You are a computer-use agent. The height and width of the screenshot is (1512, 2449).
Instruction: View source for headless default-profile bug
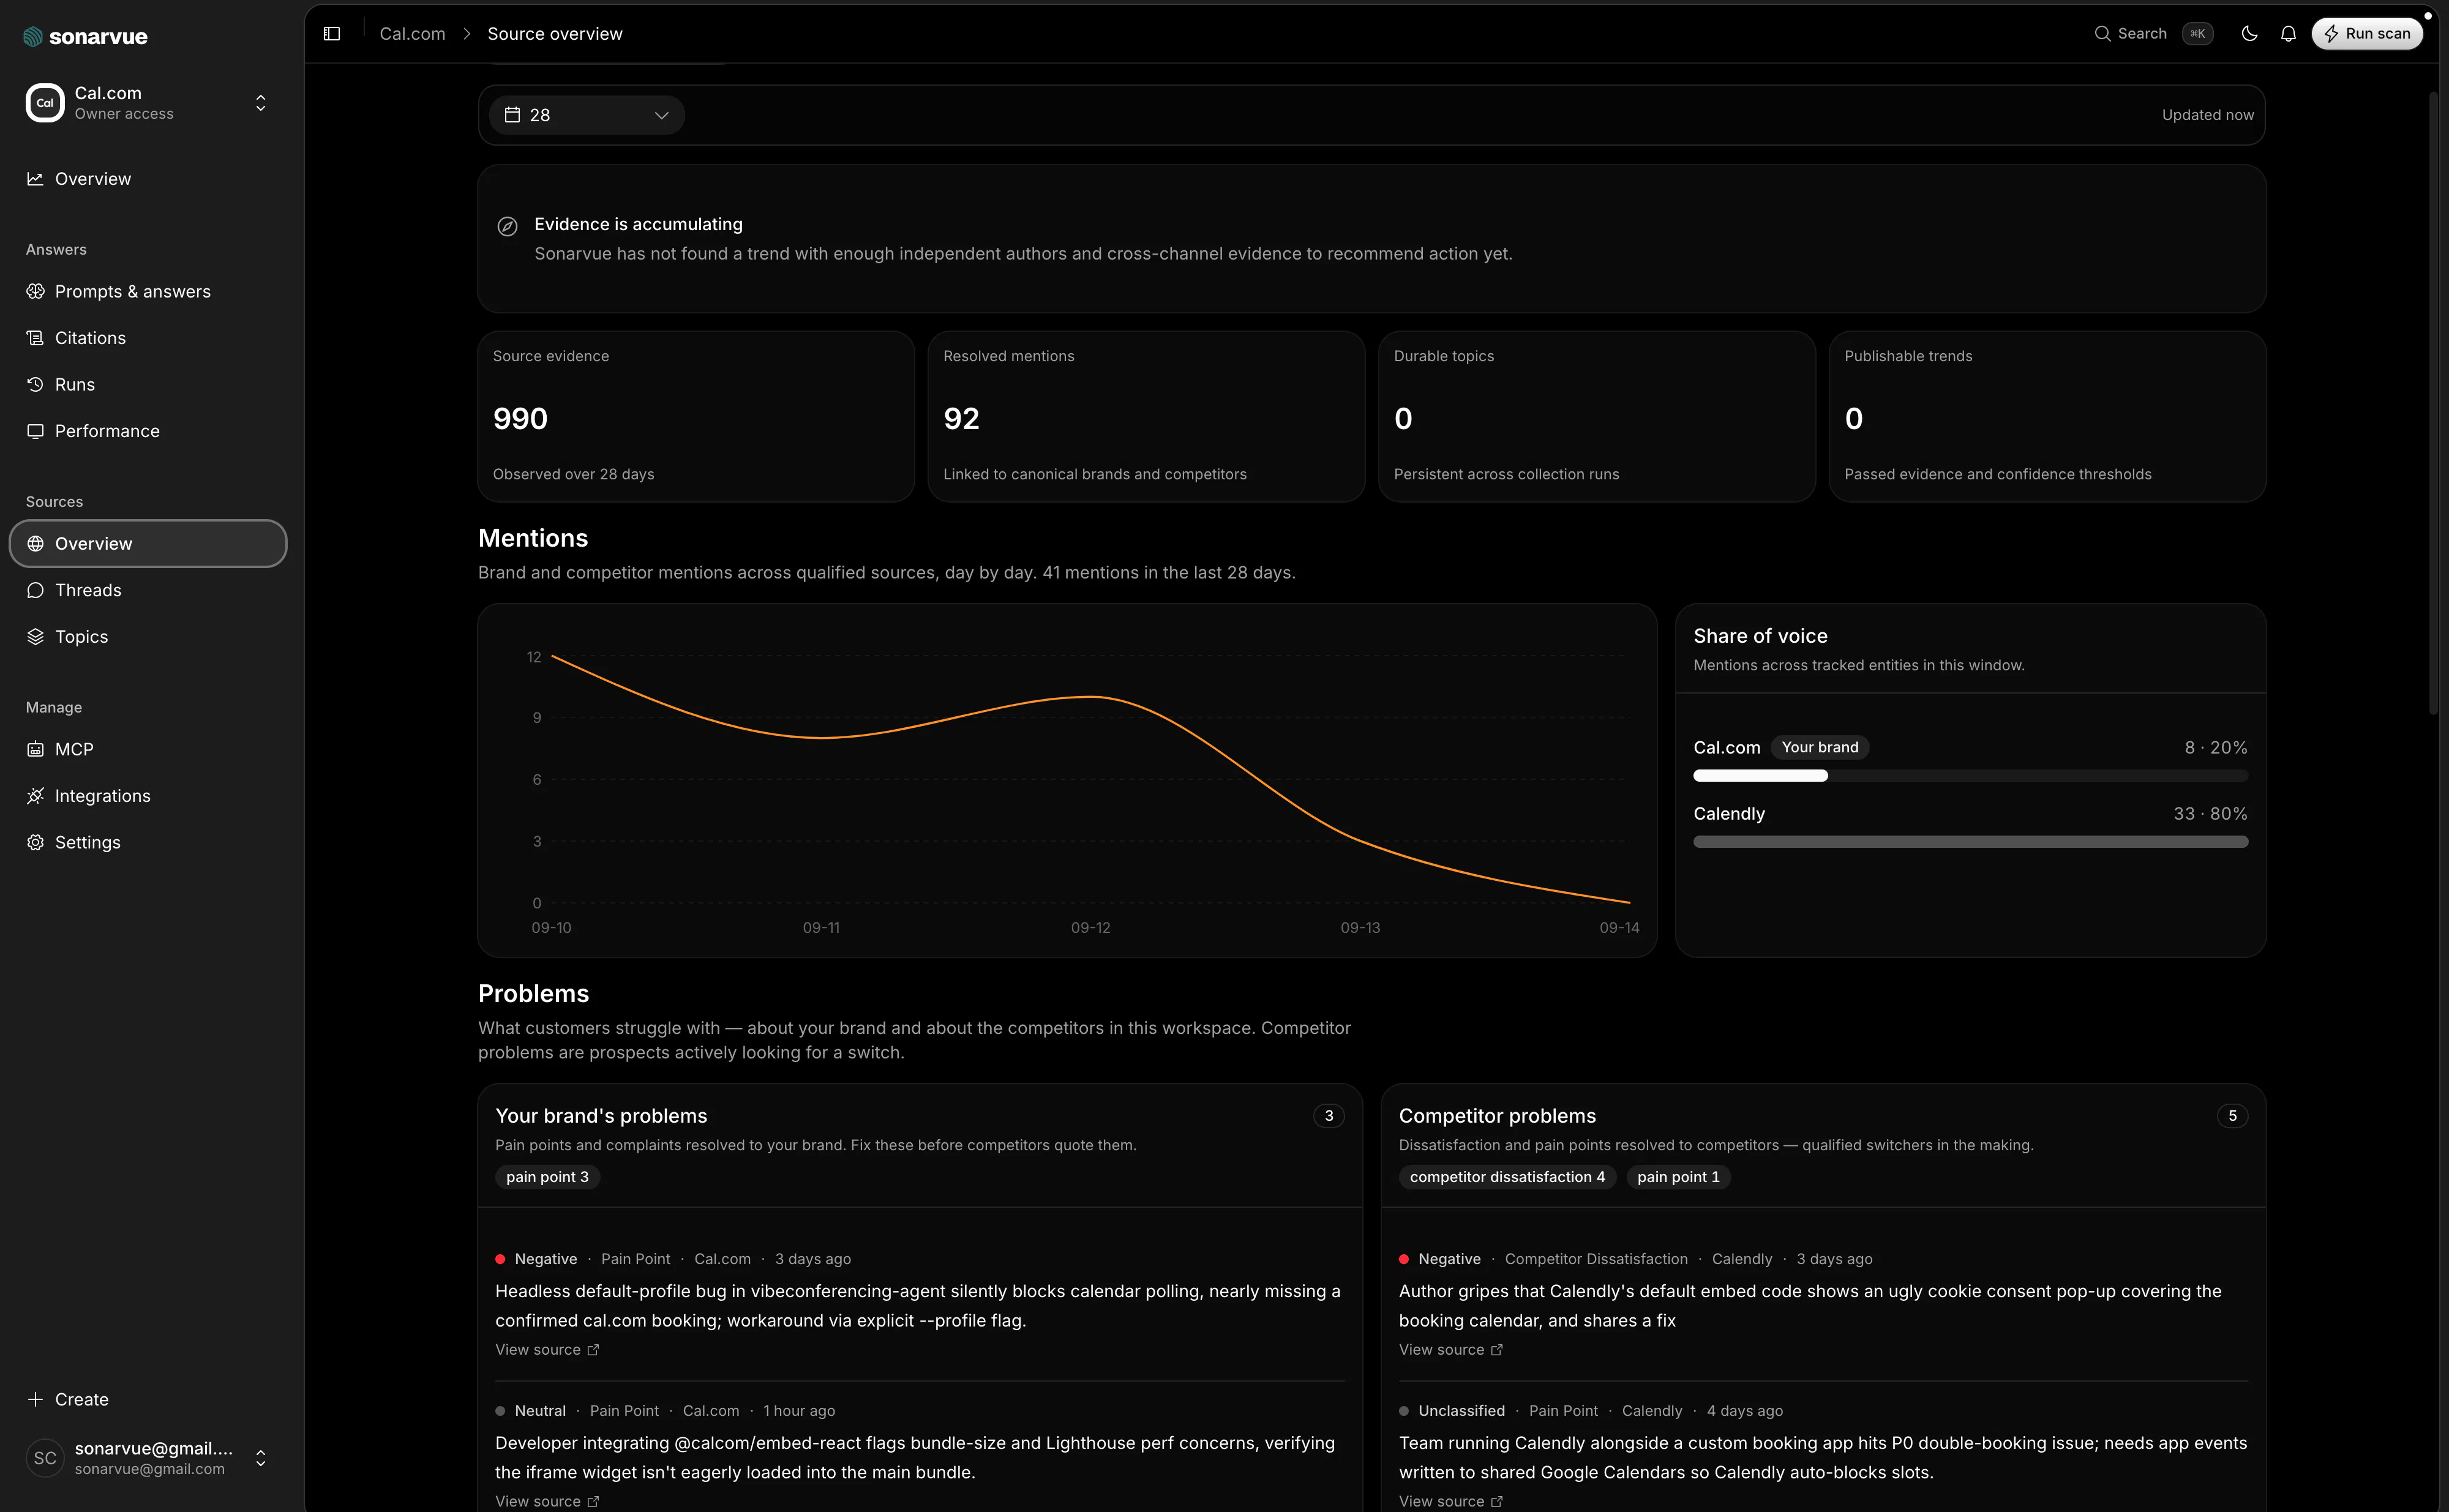pos(547,1350)
